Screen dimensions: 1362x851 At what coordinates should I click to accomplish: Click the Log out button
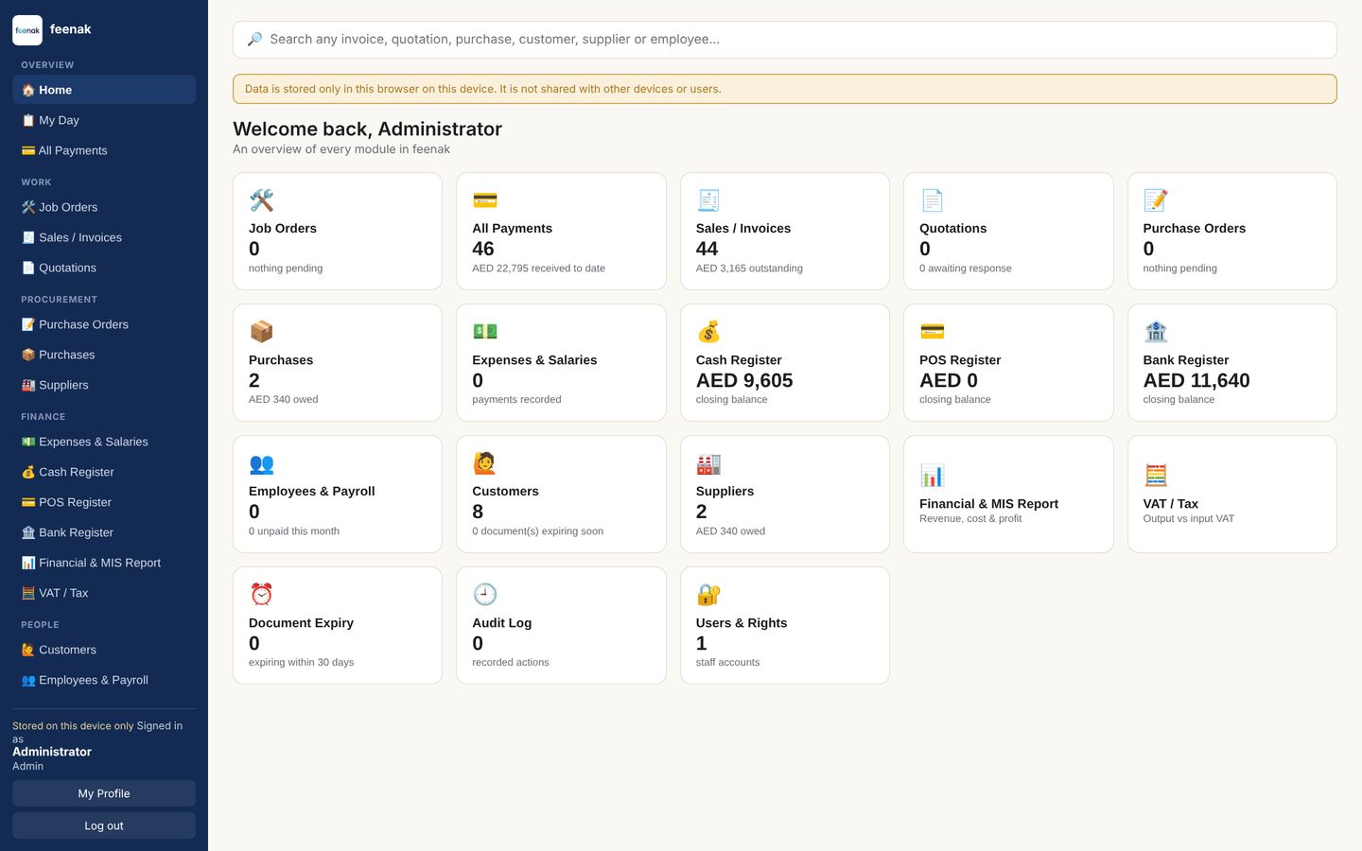click(104, 825)
